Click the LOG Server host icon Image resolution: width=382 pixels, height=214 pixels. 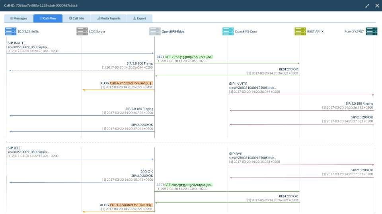coord(82,31)
